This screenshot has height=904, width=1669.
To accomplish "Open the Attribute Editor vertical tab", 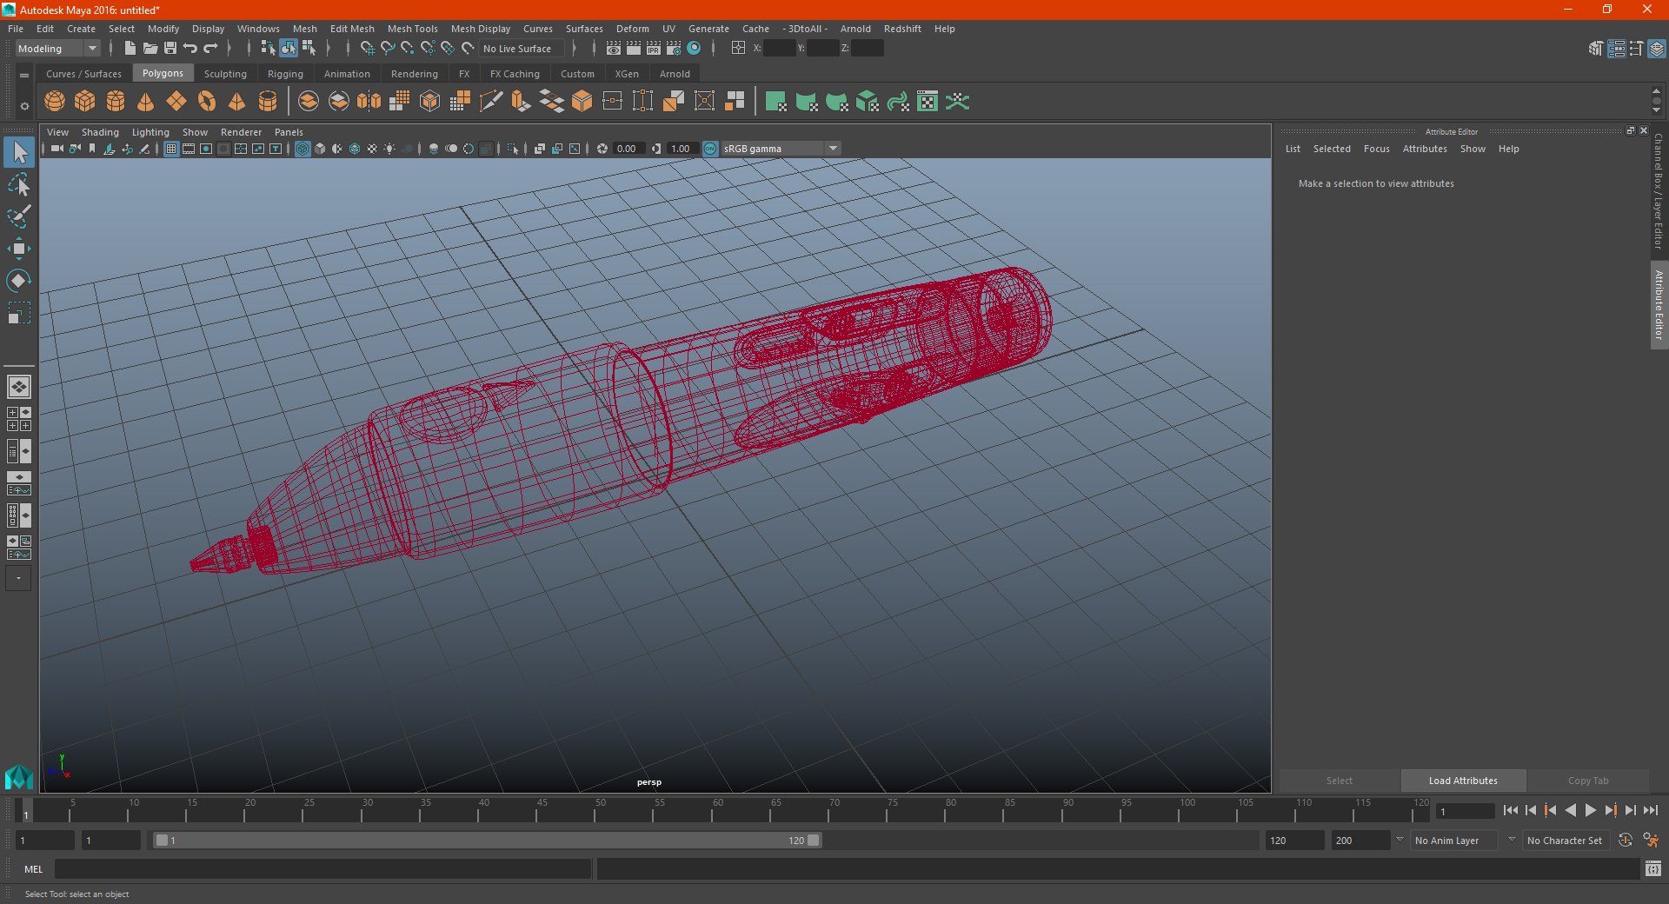I will (1659, 305).
